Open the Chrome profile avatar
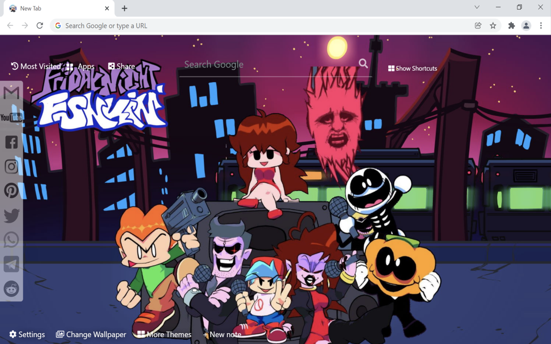The image size is (551, 344). click(x=526, y=26)
